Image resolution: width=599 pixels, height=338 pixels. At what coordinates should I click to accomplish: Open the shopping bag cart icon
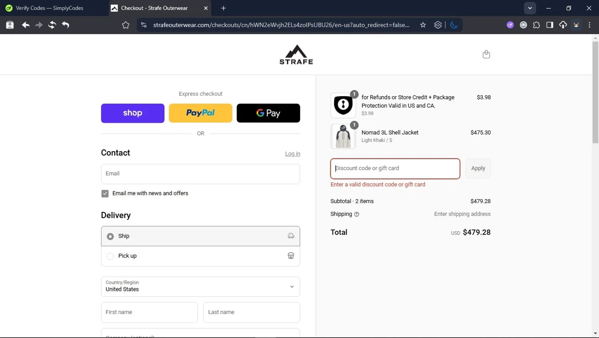coord(486,54)
